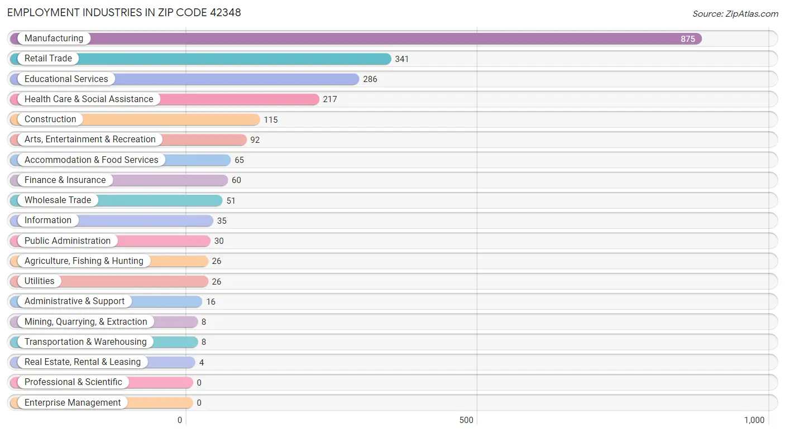The image size is (785, 433).
Task: Click the Manufacturing bar label
Action: pyautogui.click(x=54, y=39)
